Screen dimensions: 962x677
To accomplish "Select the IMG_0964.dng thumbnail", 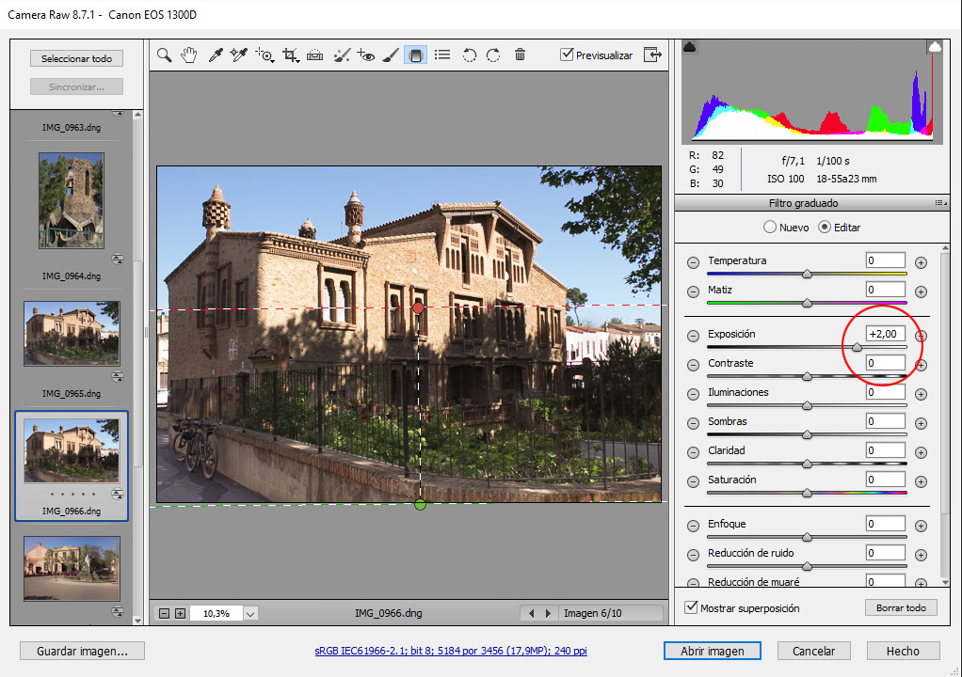I will [72, 201].
